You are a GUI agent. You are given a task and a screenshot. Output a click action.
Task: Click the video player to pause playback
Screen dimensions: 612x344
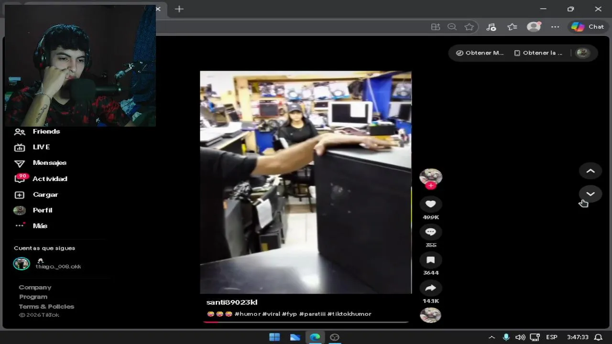[306, 182]
